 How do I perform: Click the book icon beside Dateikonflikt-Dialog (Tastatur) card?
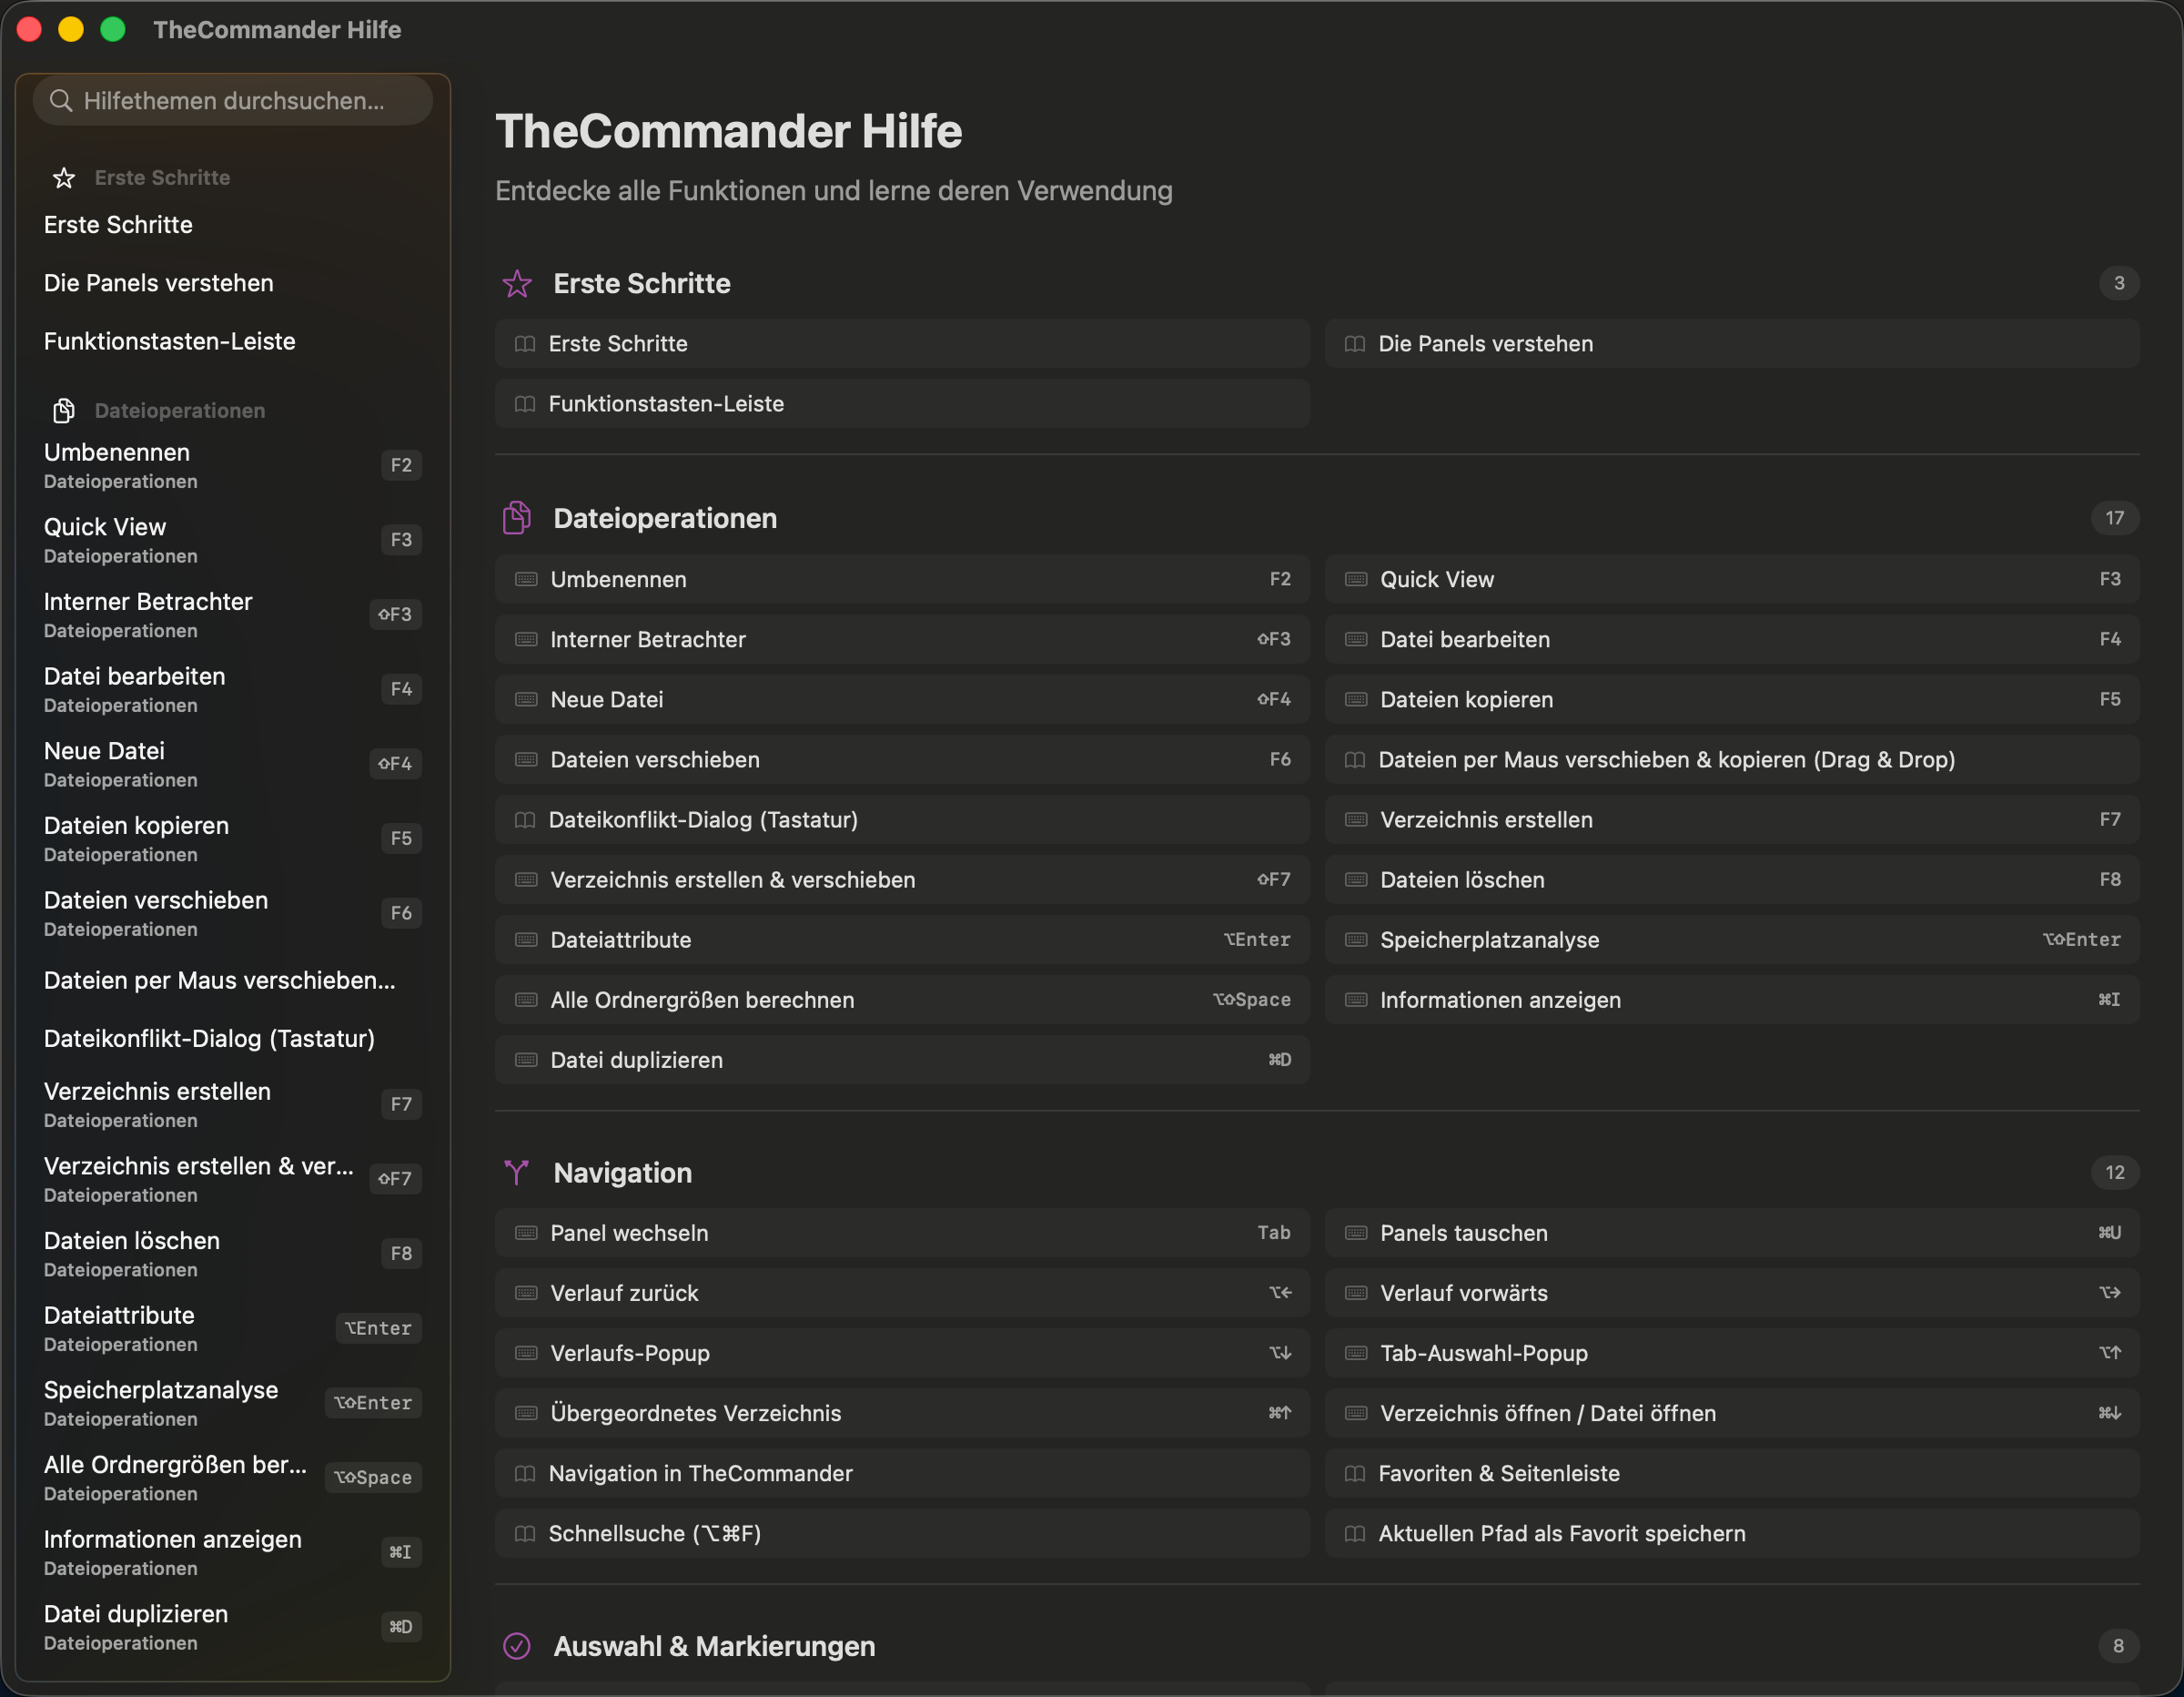point(525,820)
